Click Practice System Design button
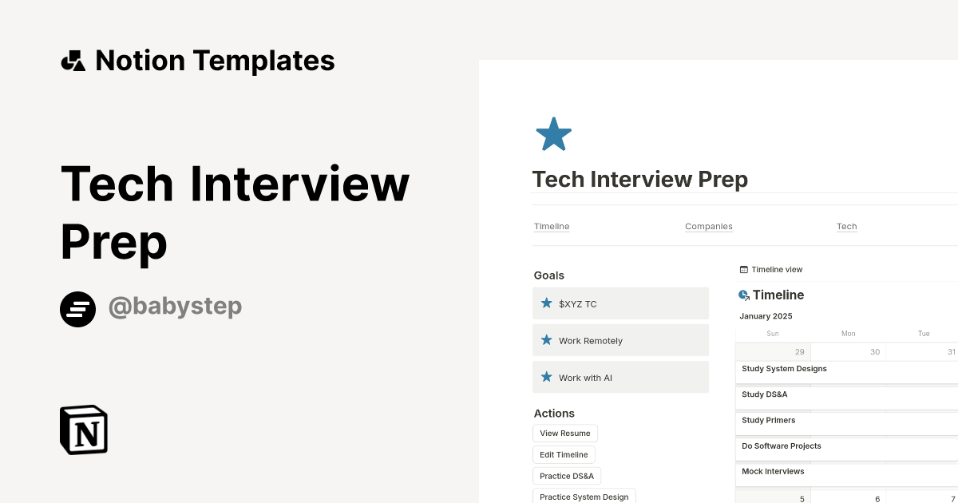The width and height of the screenshot is (958, 503). 584,497
